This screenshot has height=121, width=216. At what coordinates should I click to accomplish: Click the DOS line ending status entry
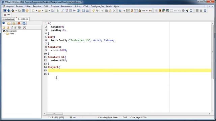(x=125, y=117)
